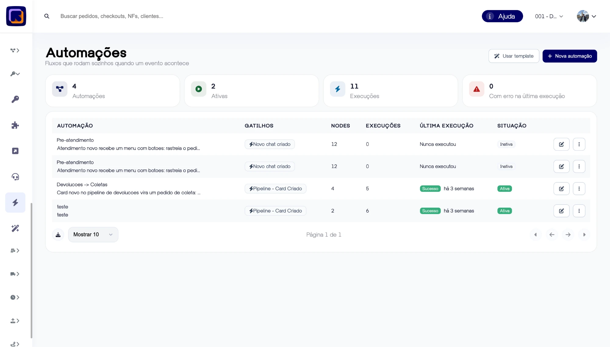Expand the clock sidebar section
This screenshot has width=610, height=347.
tap(15, 297)
